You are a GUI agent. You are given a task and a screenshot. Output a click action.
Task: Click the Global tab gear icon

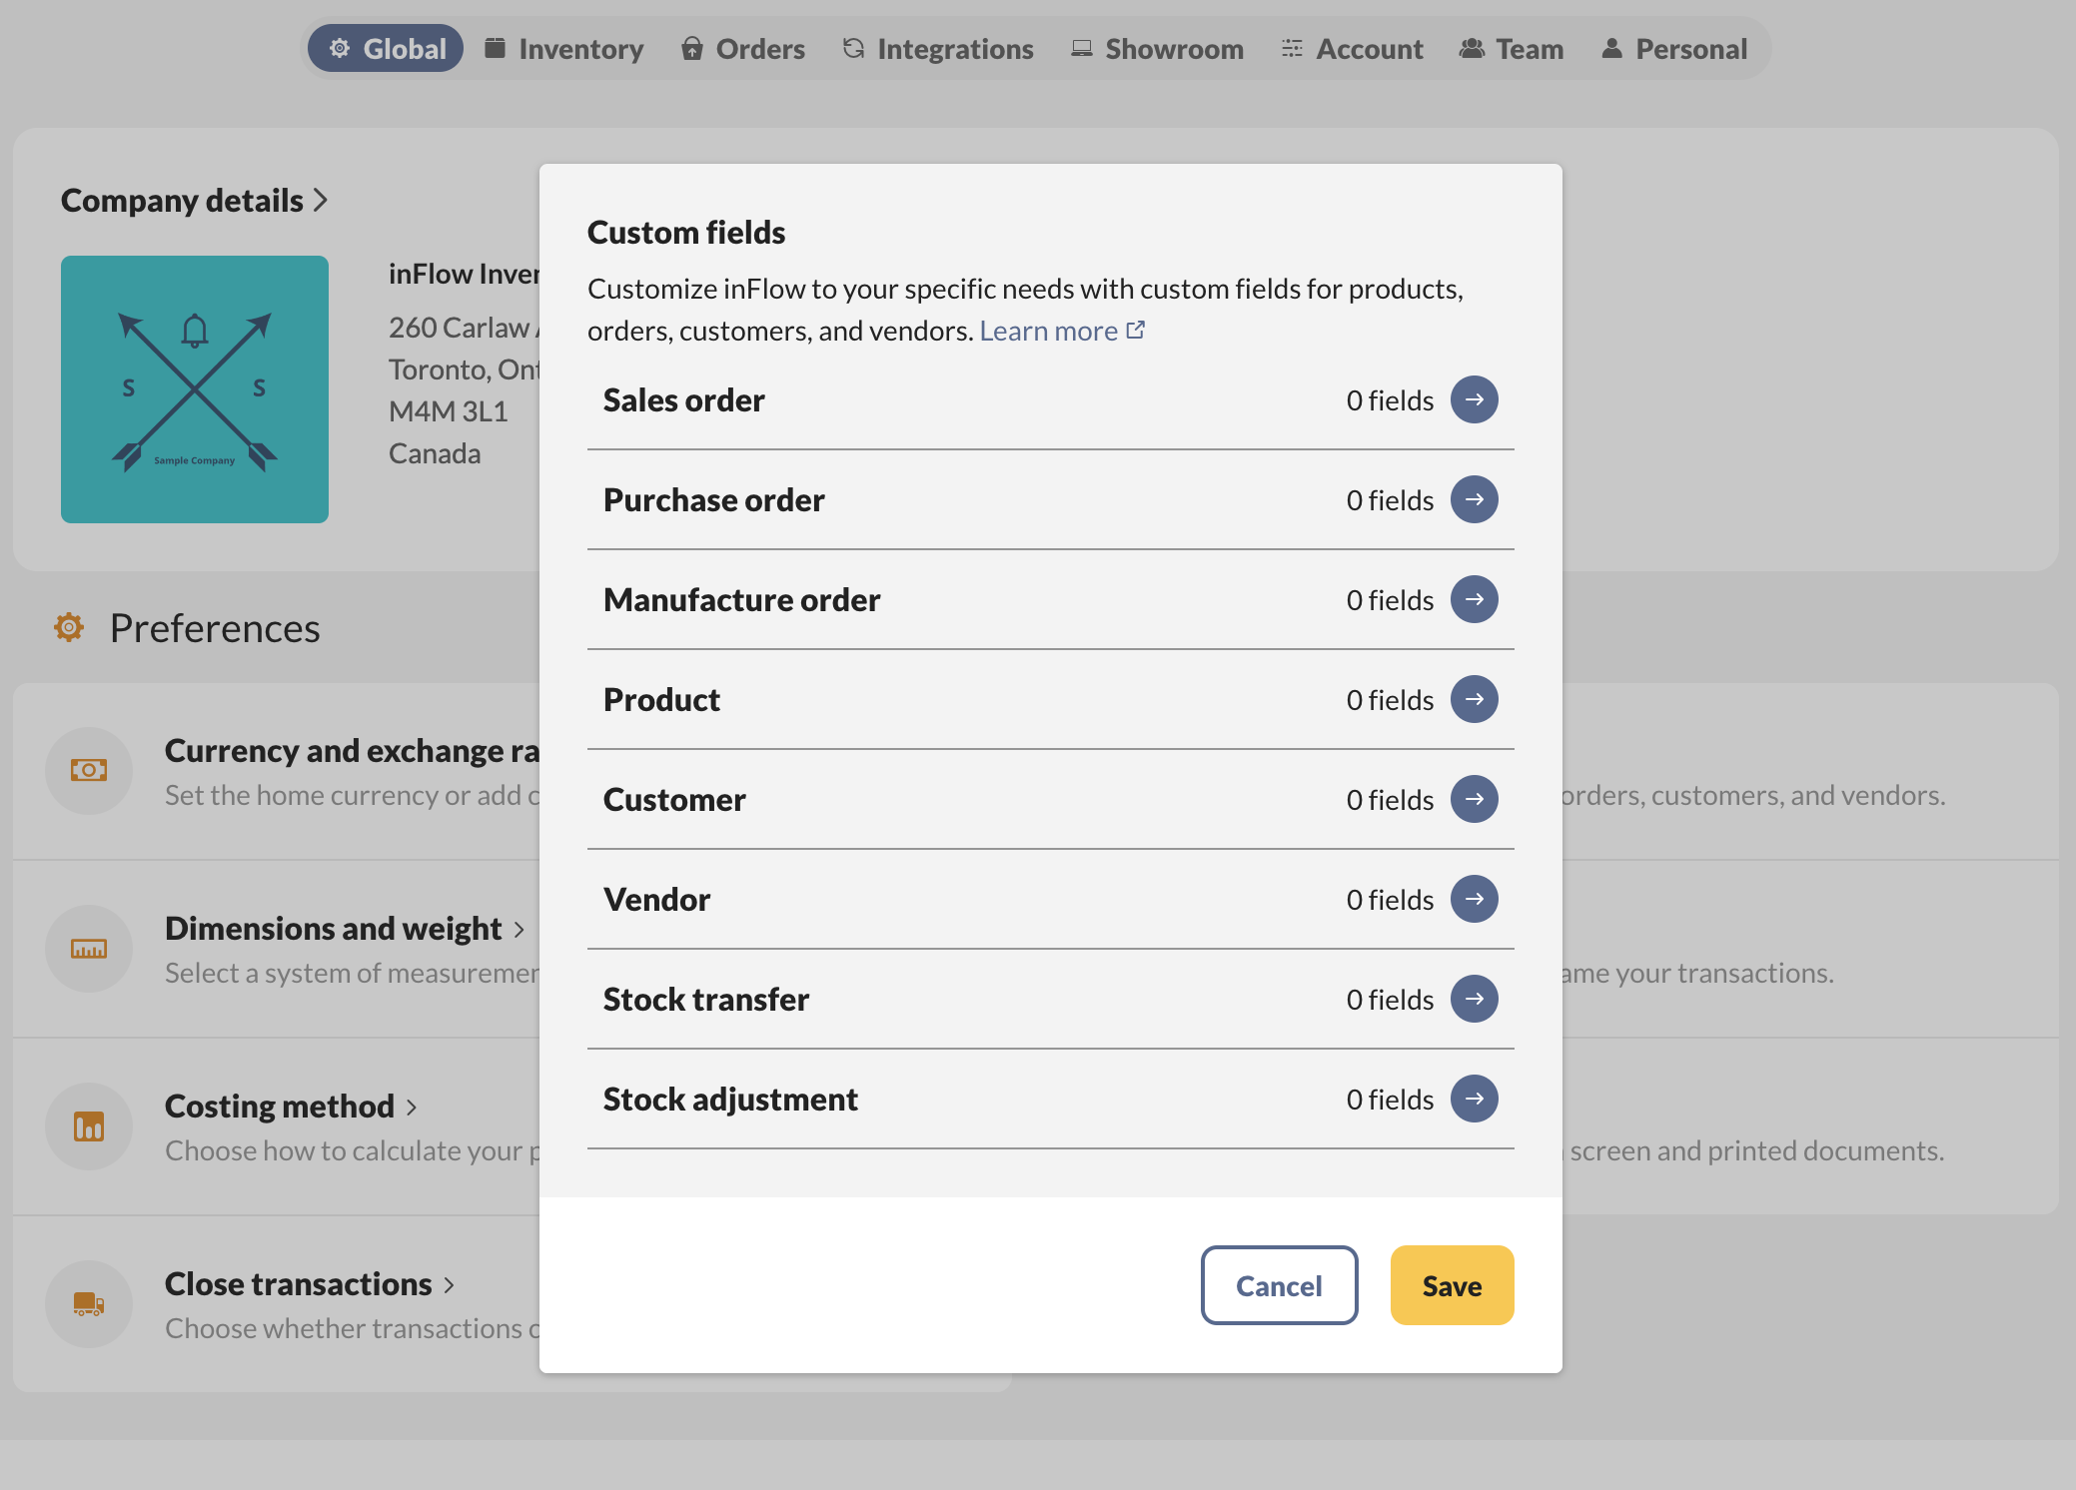pyautogui.click(x=340, y=48)
